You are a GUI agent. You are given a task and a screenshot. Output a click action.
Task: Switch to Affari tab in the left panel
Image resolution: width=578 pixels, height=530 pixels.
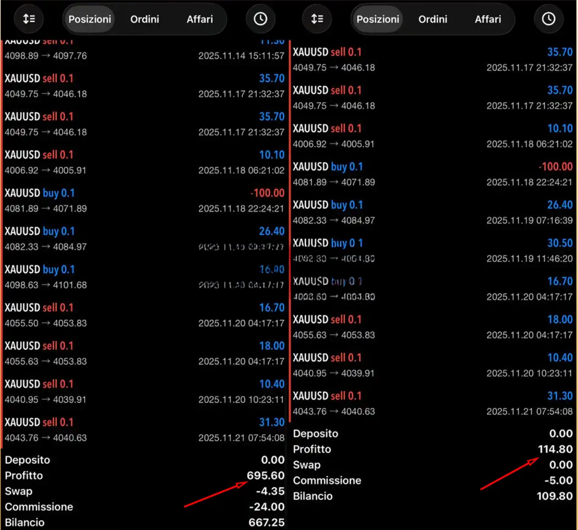coord(200,19)
